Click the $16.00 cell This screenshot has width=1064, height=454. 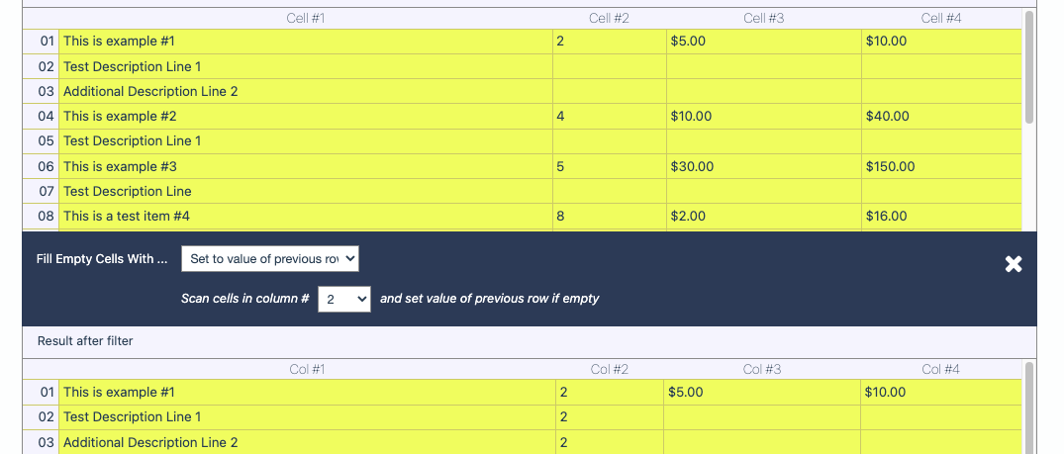click(941, 217)
